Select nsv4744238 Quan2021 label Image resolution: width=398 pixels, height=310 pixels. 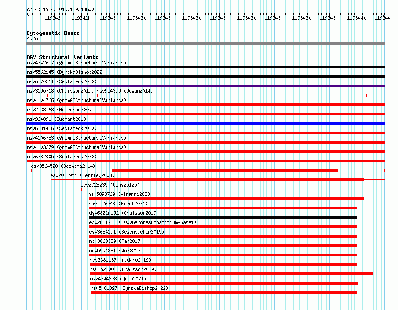click(x=119, y=279)
